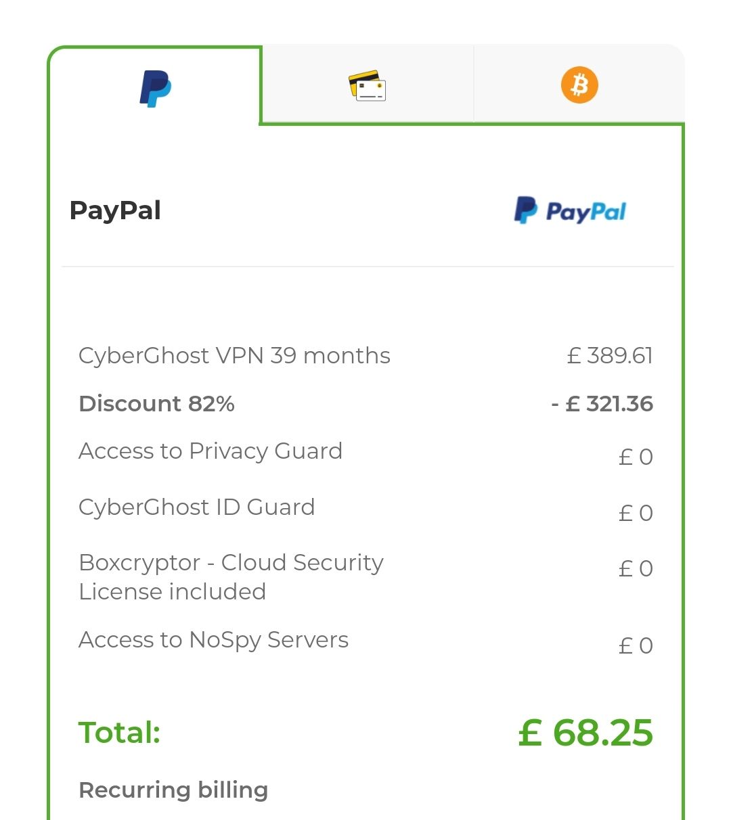Switch to the credit card payment tab
This screenshot has width=731, height=820.
[367, 86]
